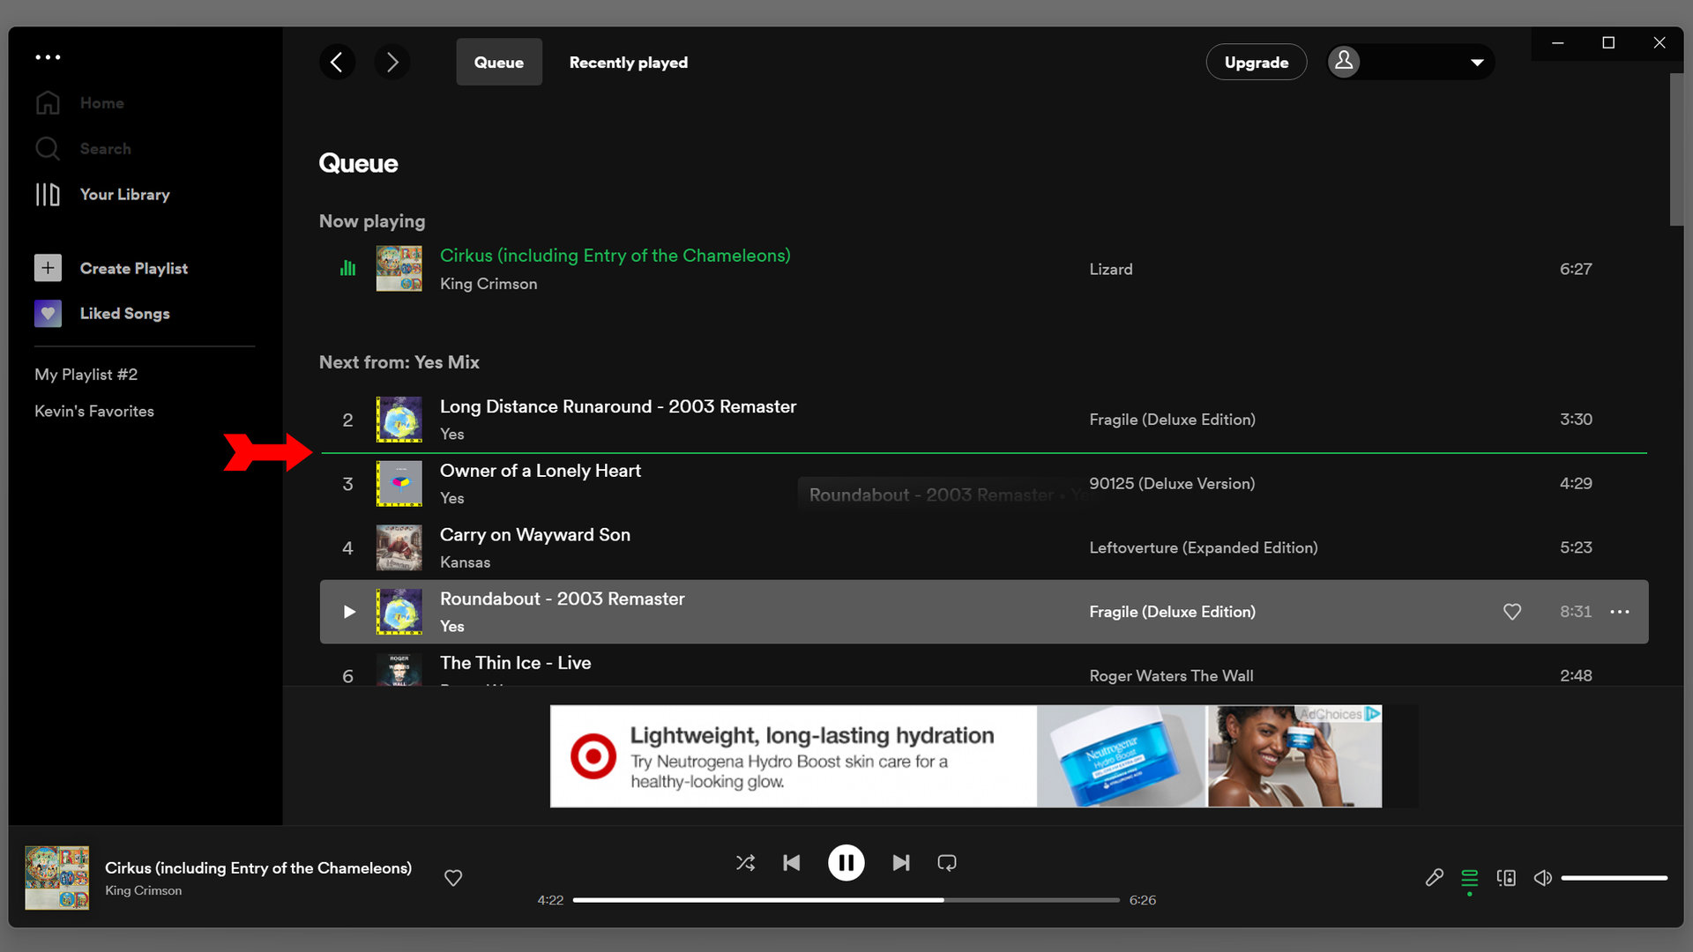Click the skip to next track icon
This screenshot has height=952, width=1693.
click(x=901, y=861)
